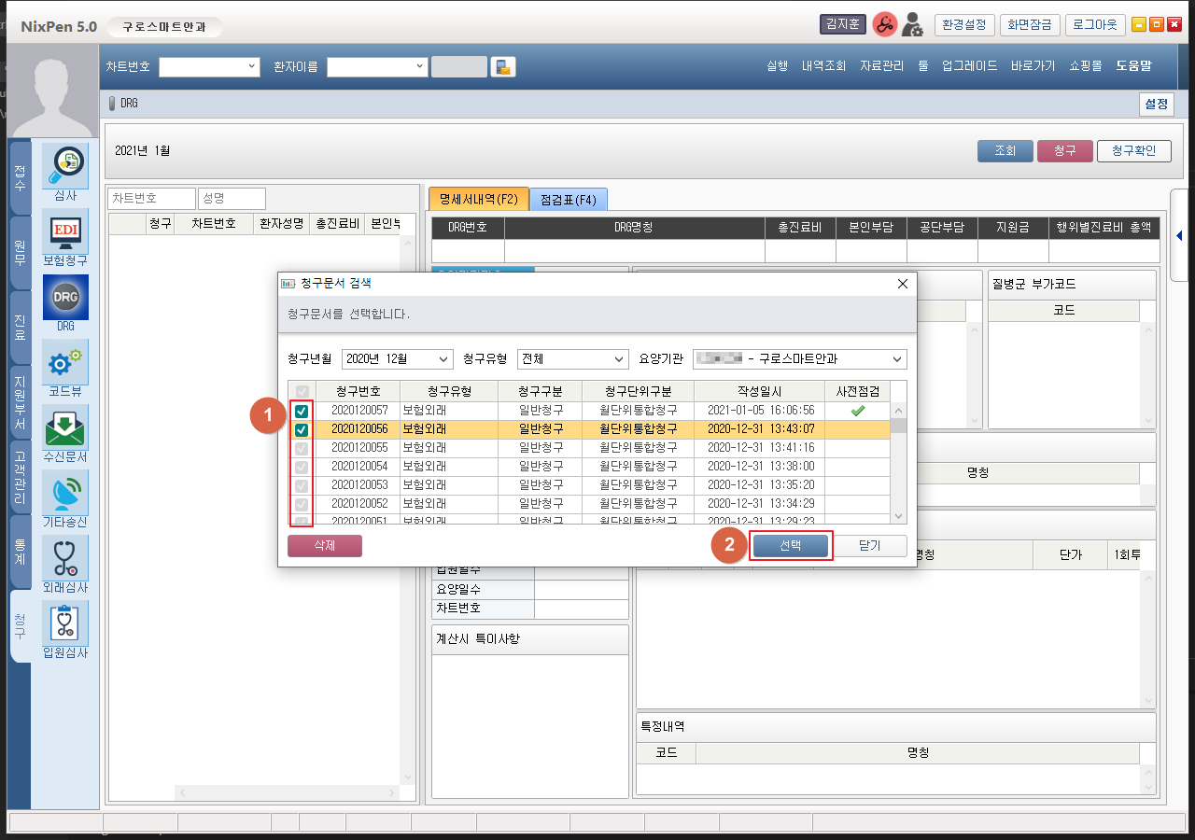Open the 심사 review icon in sidebar
This screenshot has height=840, width=1195.
(x=65, y=167)
